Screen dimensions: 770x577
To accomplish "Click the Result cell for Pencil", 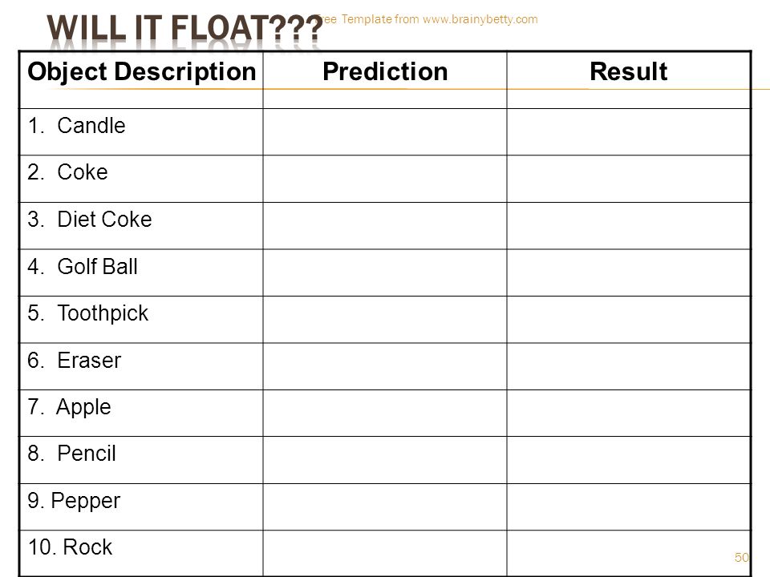I will (629, 460).
